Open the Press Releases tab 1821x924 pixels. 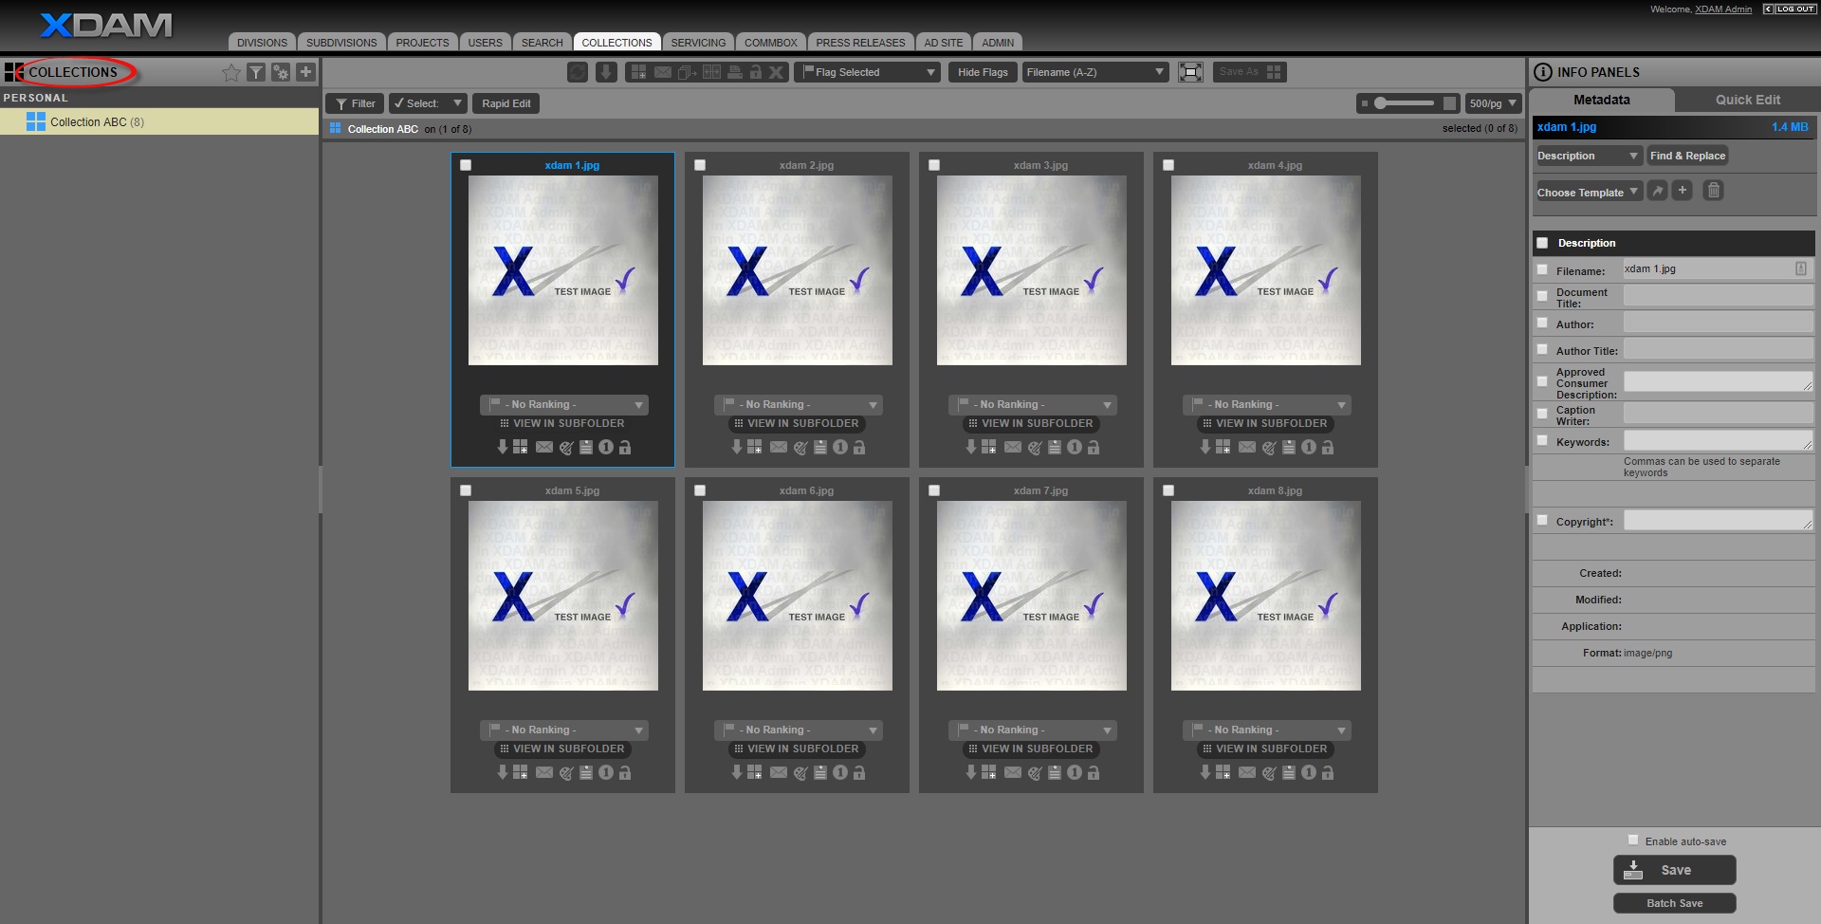click(860, 43)
